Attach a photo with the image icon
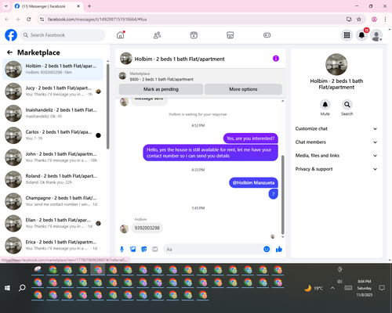 pos(132,249)
